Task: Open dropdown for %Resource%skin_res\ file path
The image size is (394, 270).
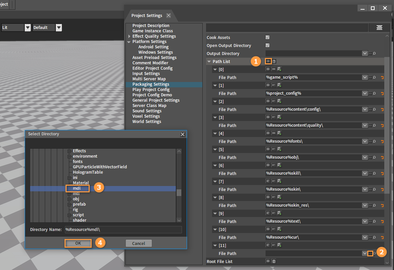Action: pyautogui.click(x=365, y=205)
